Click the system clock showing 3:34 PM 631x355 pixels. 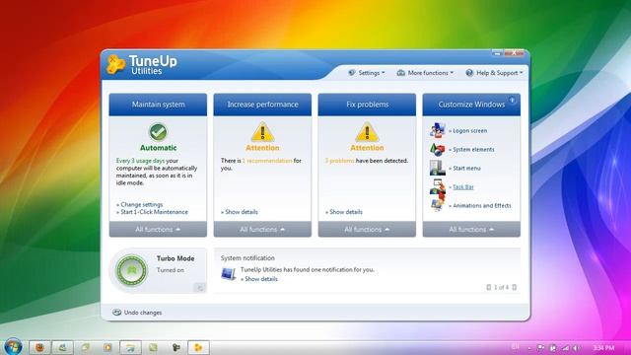click(603, 347)
